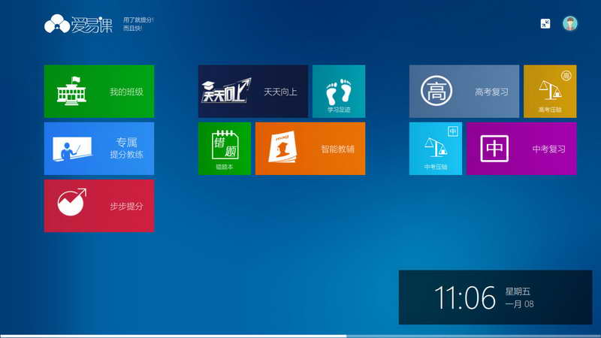Click the rising chart arrow icon
The image size is (601, 338).
(x=72, y=202)
